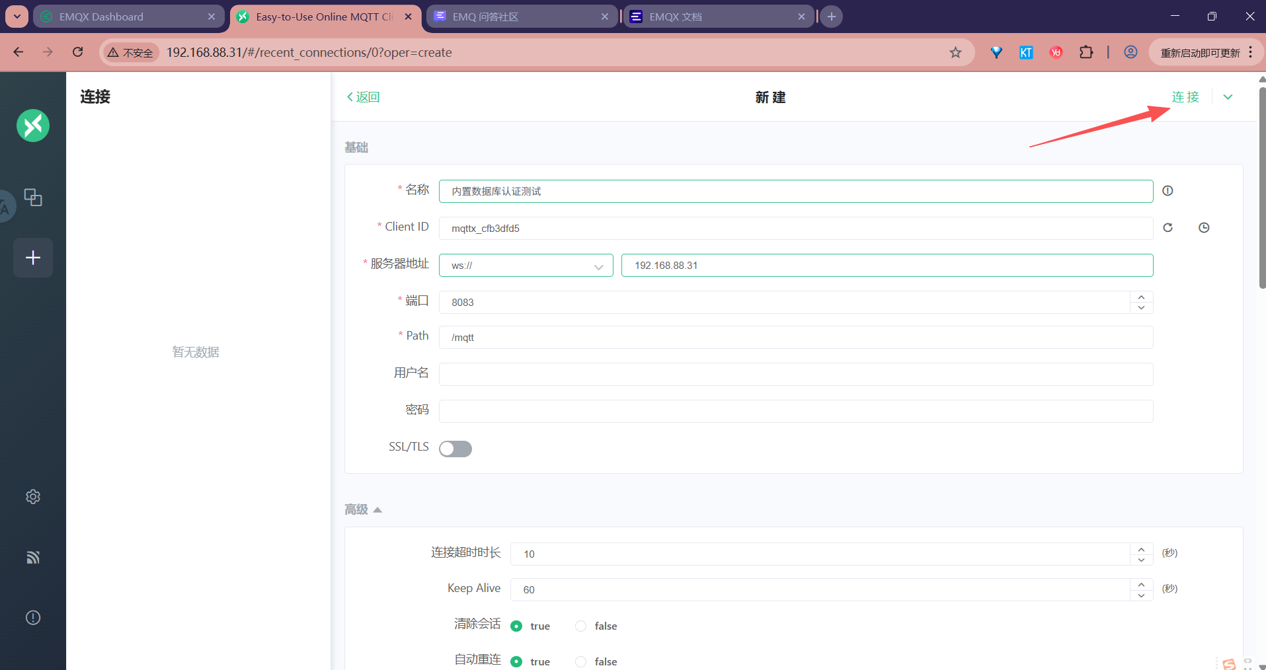This screenshot has width=1266, height=670.
Task: Click the page vertical scrollbar
Action: (x=1262, y=188)
